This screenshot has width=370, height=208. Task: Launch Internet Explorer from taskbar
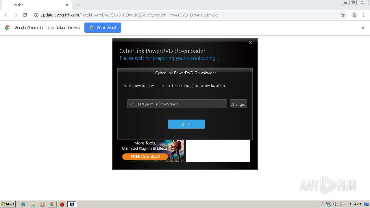[x=23, y=204]
